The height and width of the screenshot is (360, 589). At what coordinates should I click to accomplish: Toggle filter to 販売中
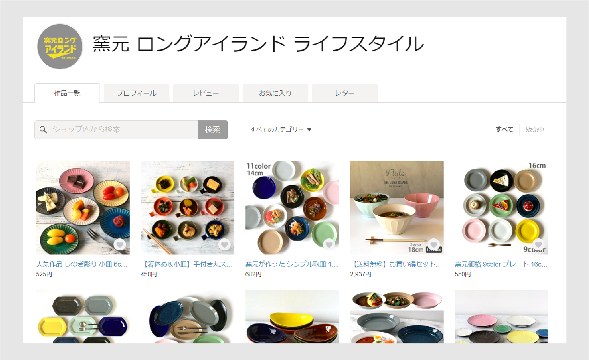pos(535,130)
